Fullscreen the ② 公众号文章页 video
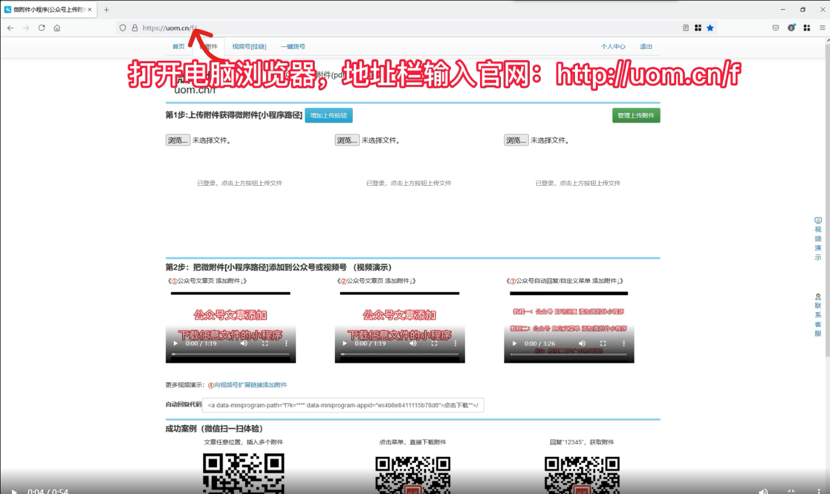Screen dimensions: 830x494 point(434,344)
